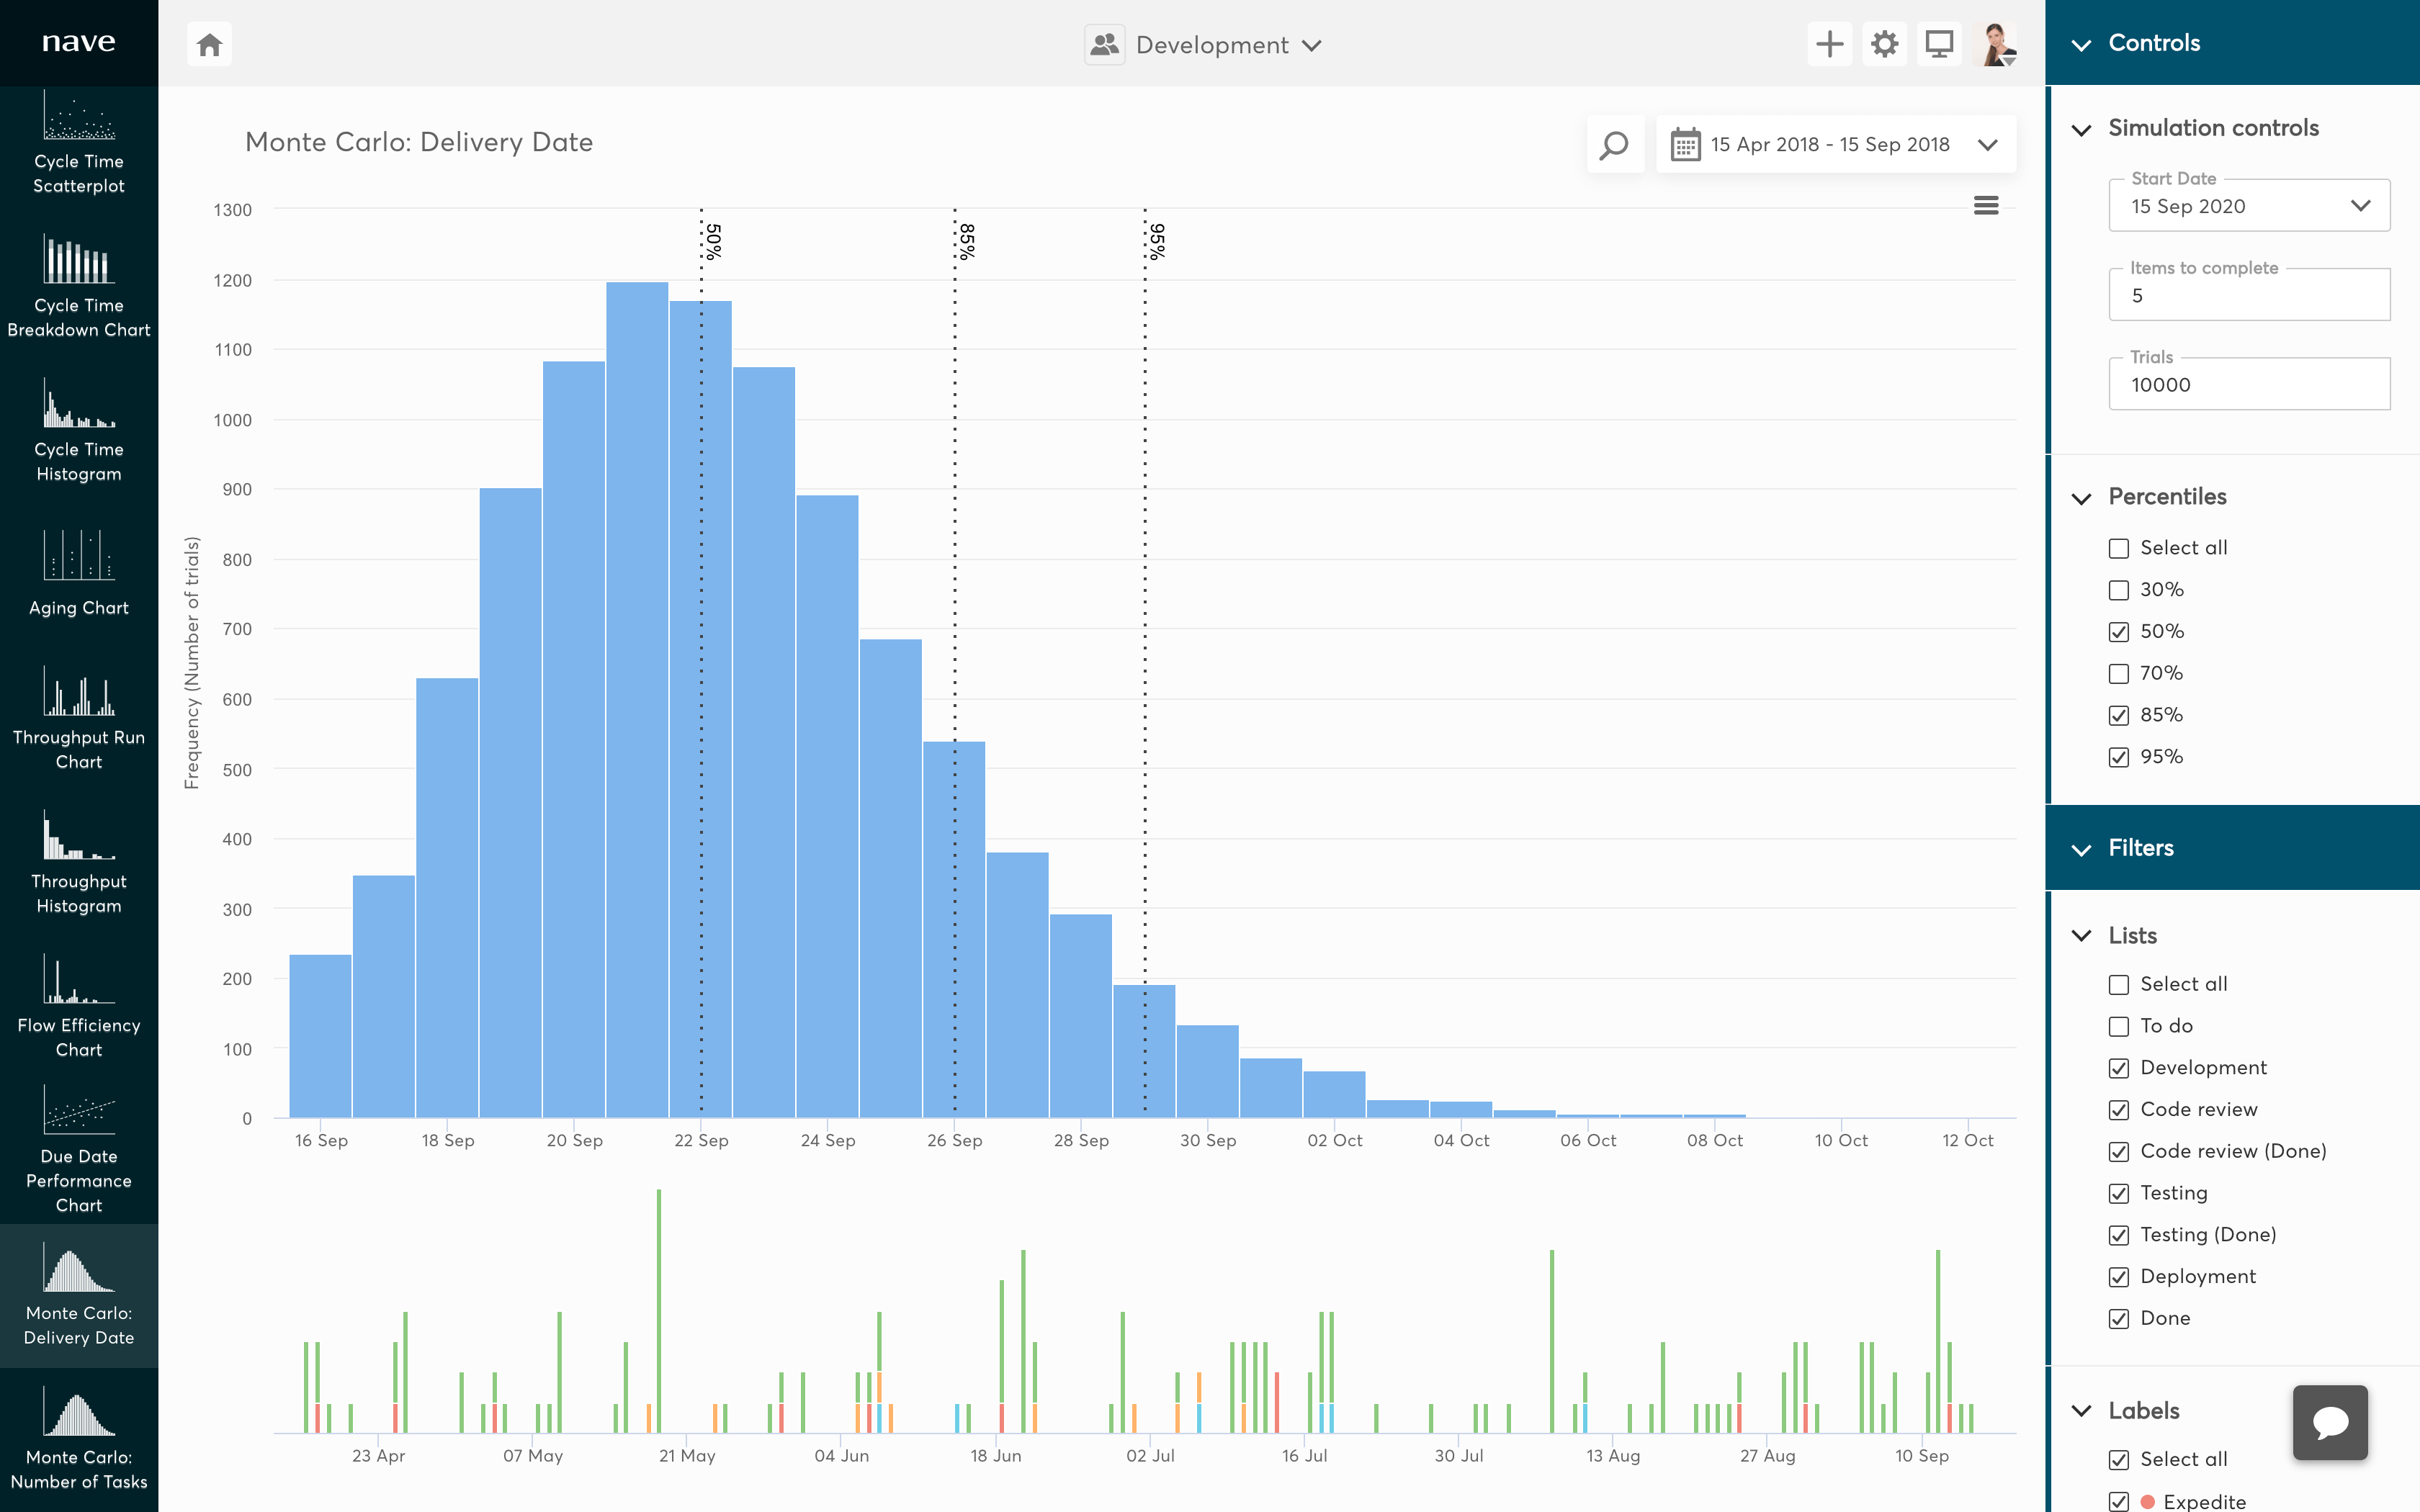Collapse the Simulation controls section
This screenshot has height=1512, width=2420.
point(2083,129)
